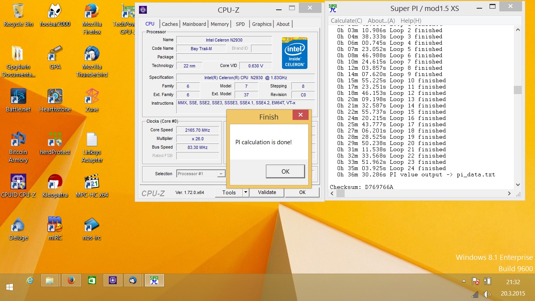
Task: Click the Core Speed 2165.70 MHz field
Action: (198, 130)
